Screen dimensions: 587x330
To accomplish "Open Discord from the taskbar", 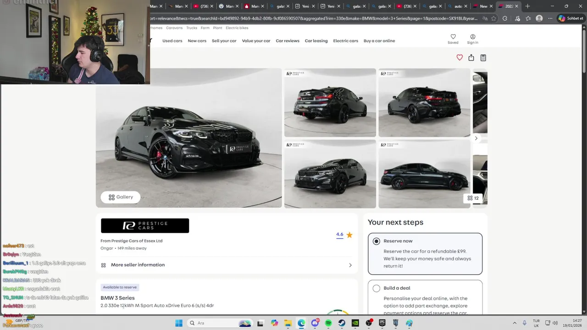I will coord(315,323).
